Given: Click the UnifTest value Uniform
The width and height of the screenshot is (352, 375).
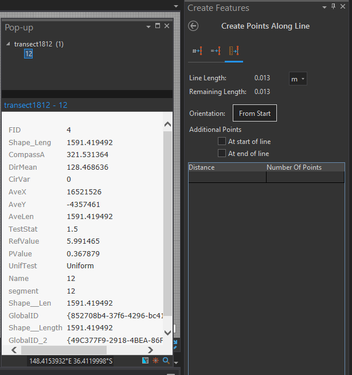Looking at the screenshot, I should coord(80,265).
